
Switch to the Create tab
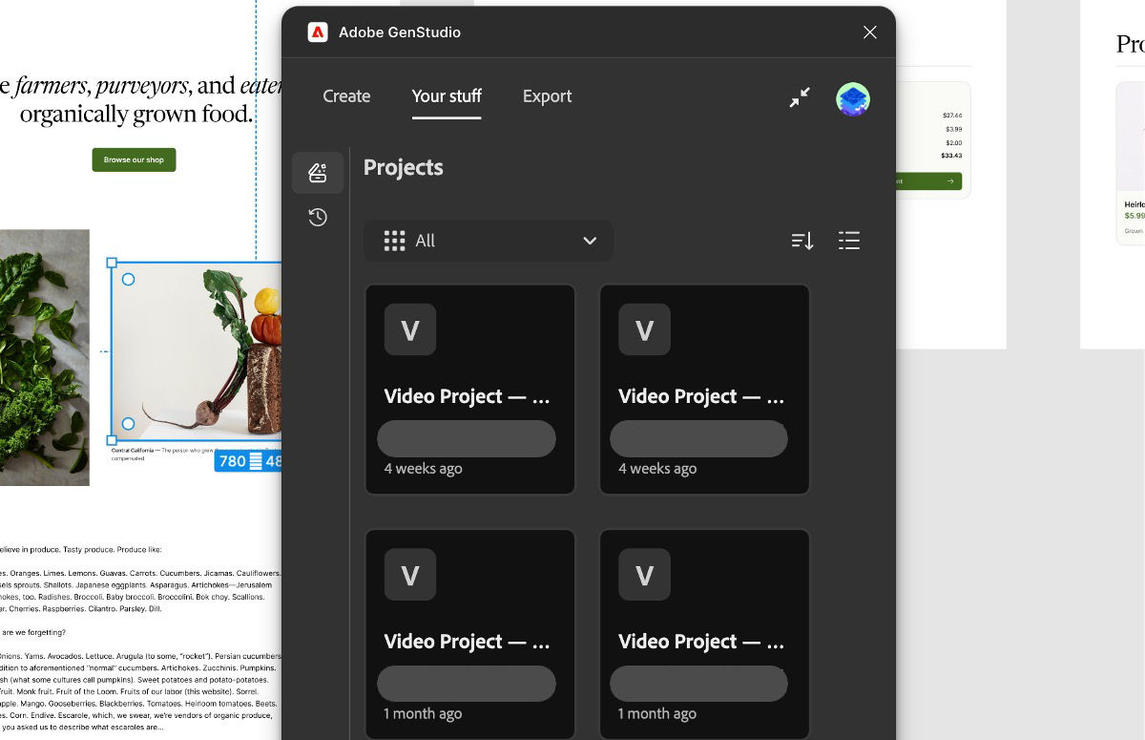tap(346, 95)
